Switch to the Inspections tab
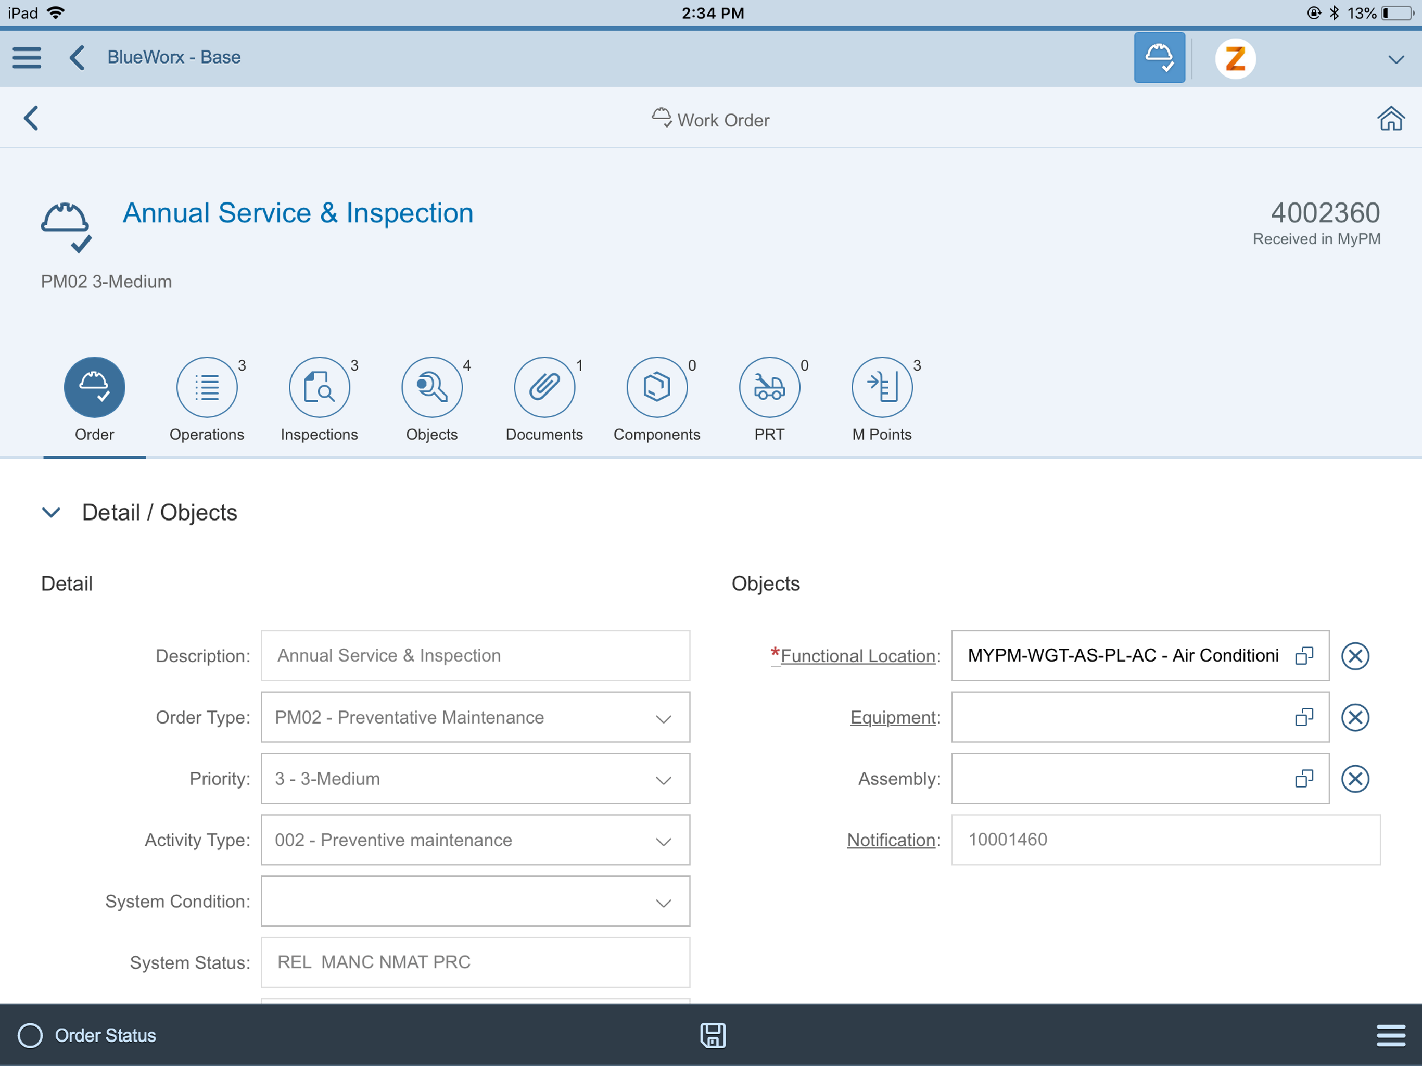Screen dimensions: 1422x1066 coord(319,399)
